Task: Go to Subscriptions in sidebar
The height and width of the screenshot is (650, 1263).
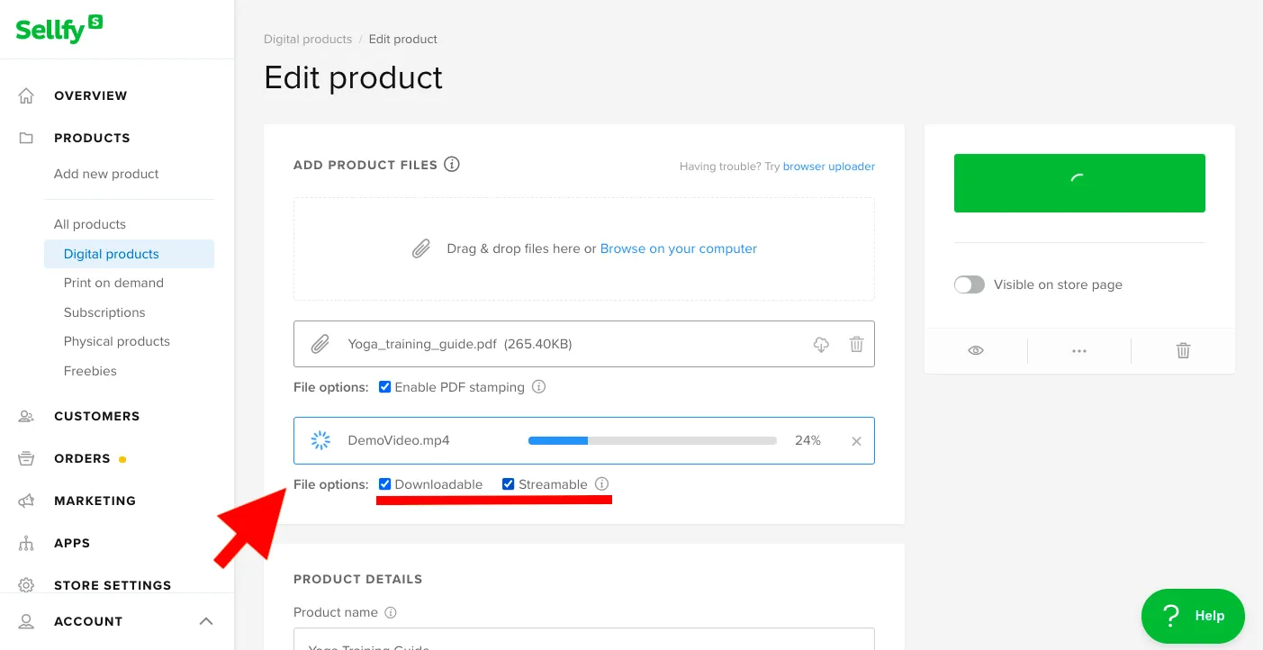Action: (x=104, y=312)
